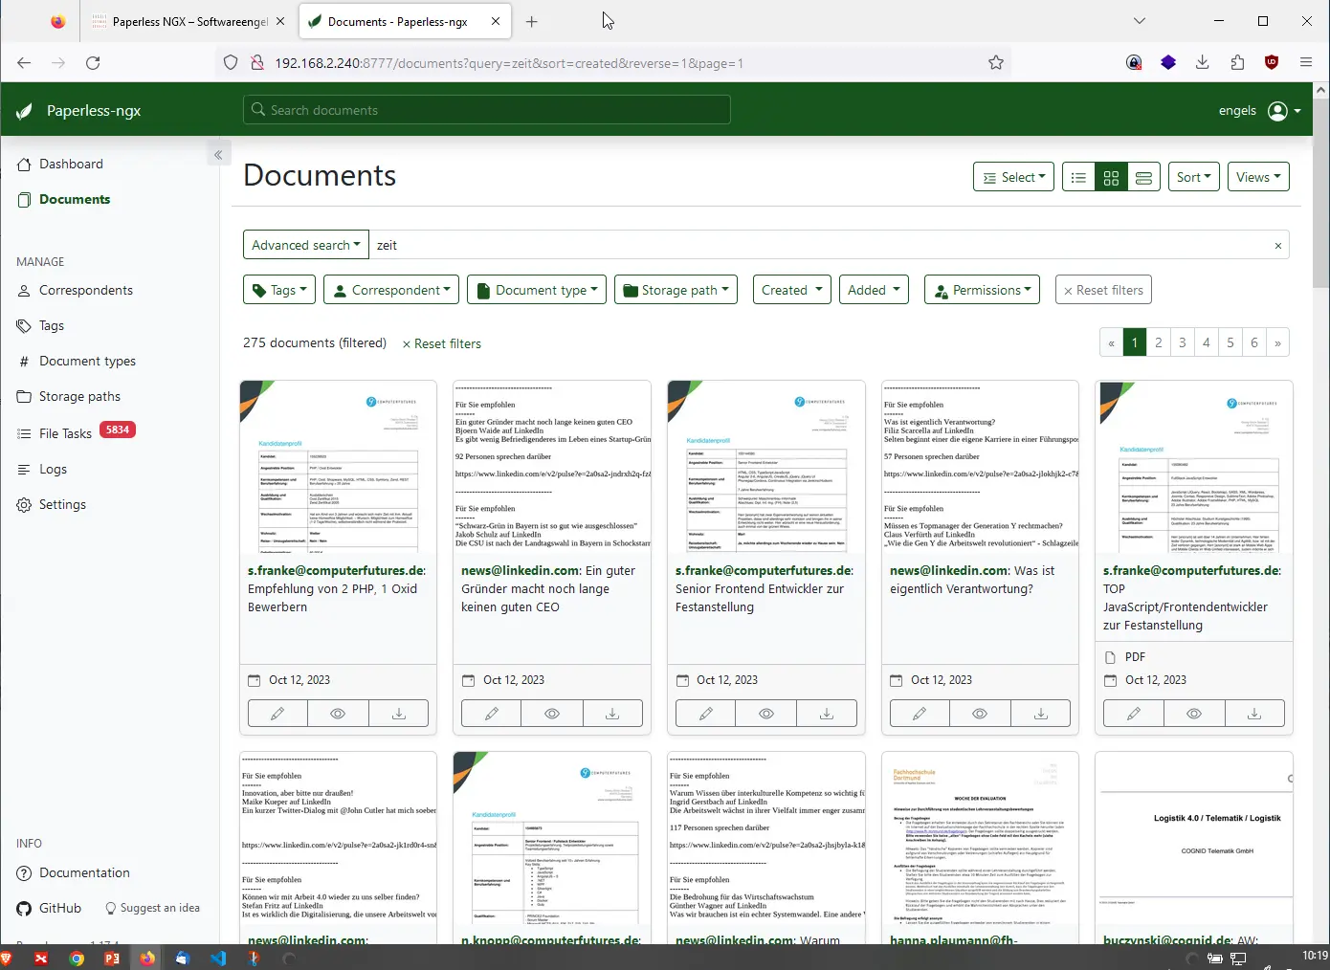Click the page vertical scrollbar

tap(1321, 191)
